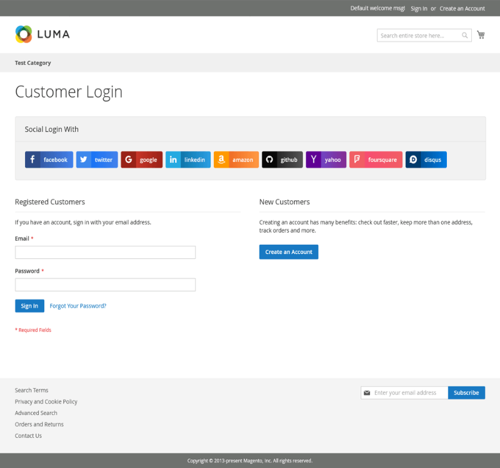Focus the Email input field
This screenshot has width=500, height=468.
coord(105,252)
